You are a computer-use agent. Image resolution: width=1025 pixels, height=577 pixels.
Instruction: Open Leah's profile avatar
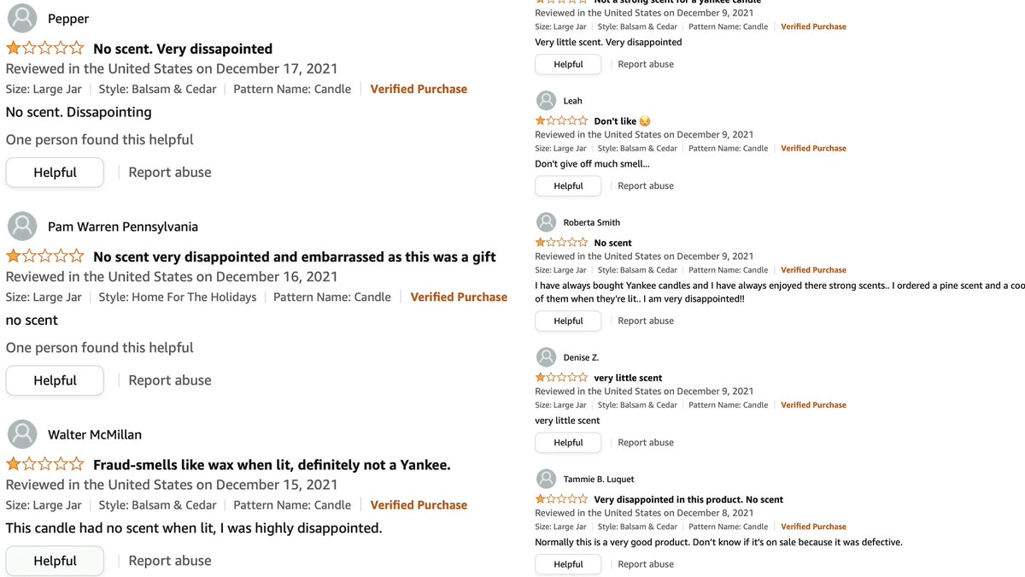coord(547,101)
